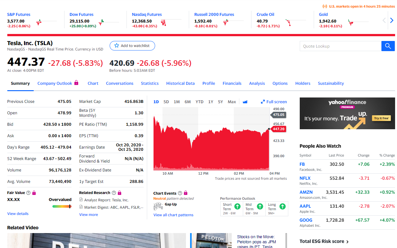Click next arrow in futures ticker carousel

(x=392, y=20)
